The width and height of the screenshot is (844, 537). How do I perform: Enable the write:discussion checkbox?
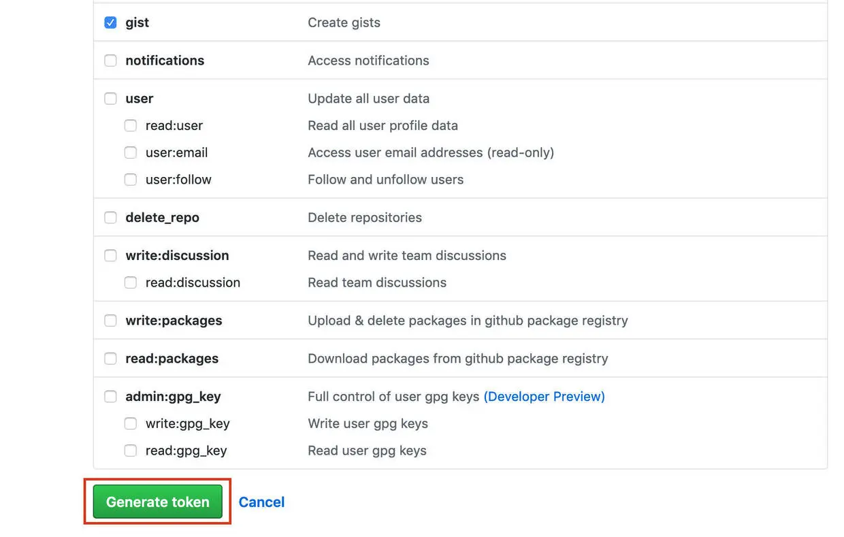(x=110, y=256)
